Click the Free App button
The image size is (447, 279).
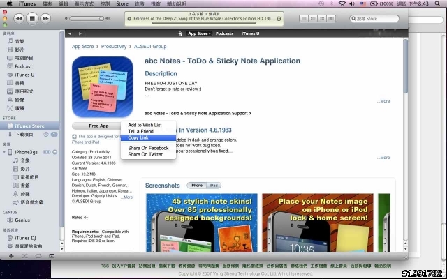tap(98, 126)
